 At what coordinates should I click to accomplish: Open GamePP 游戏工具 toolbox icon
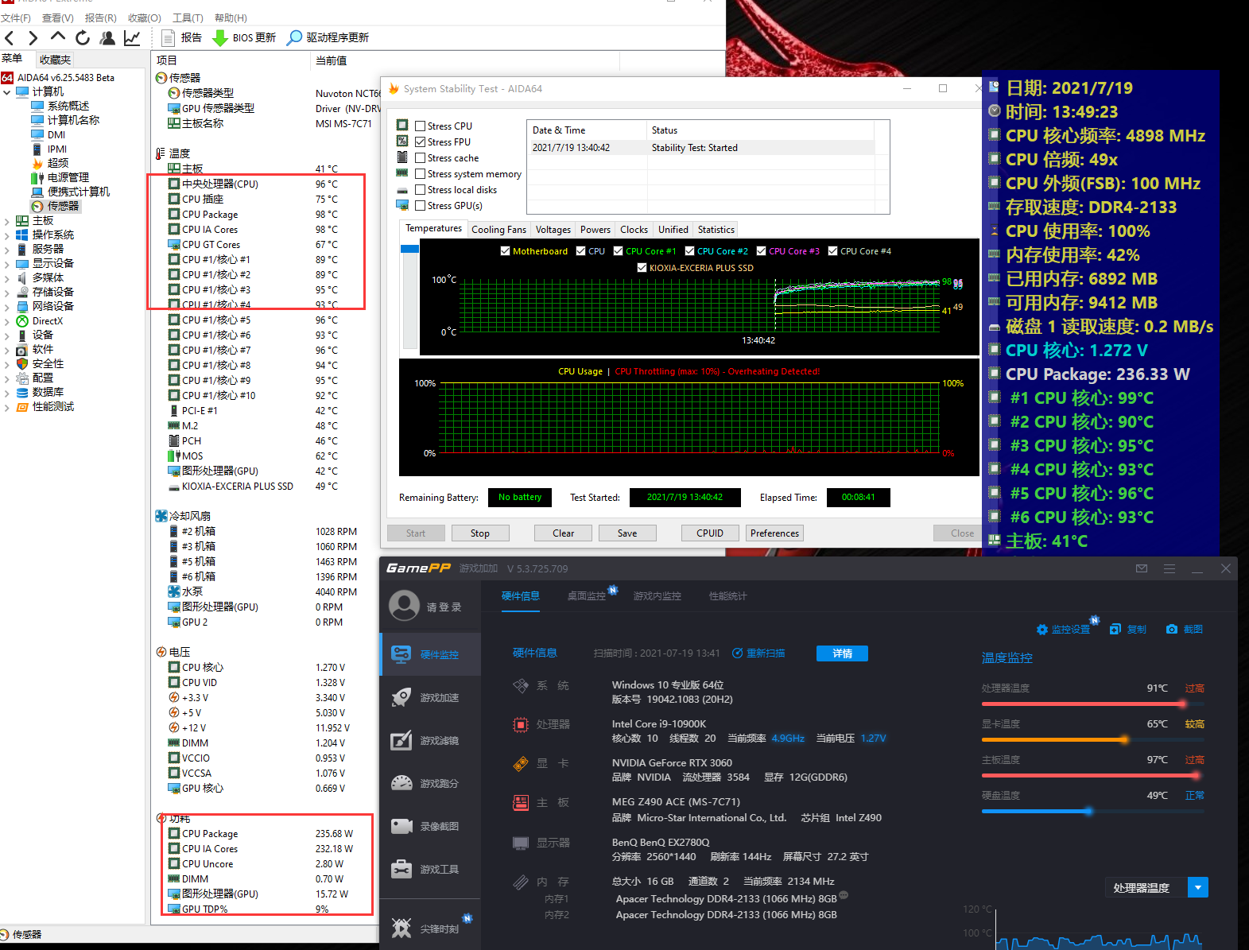point(401,869)
